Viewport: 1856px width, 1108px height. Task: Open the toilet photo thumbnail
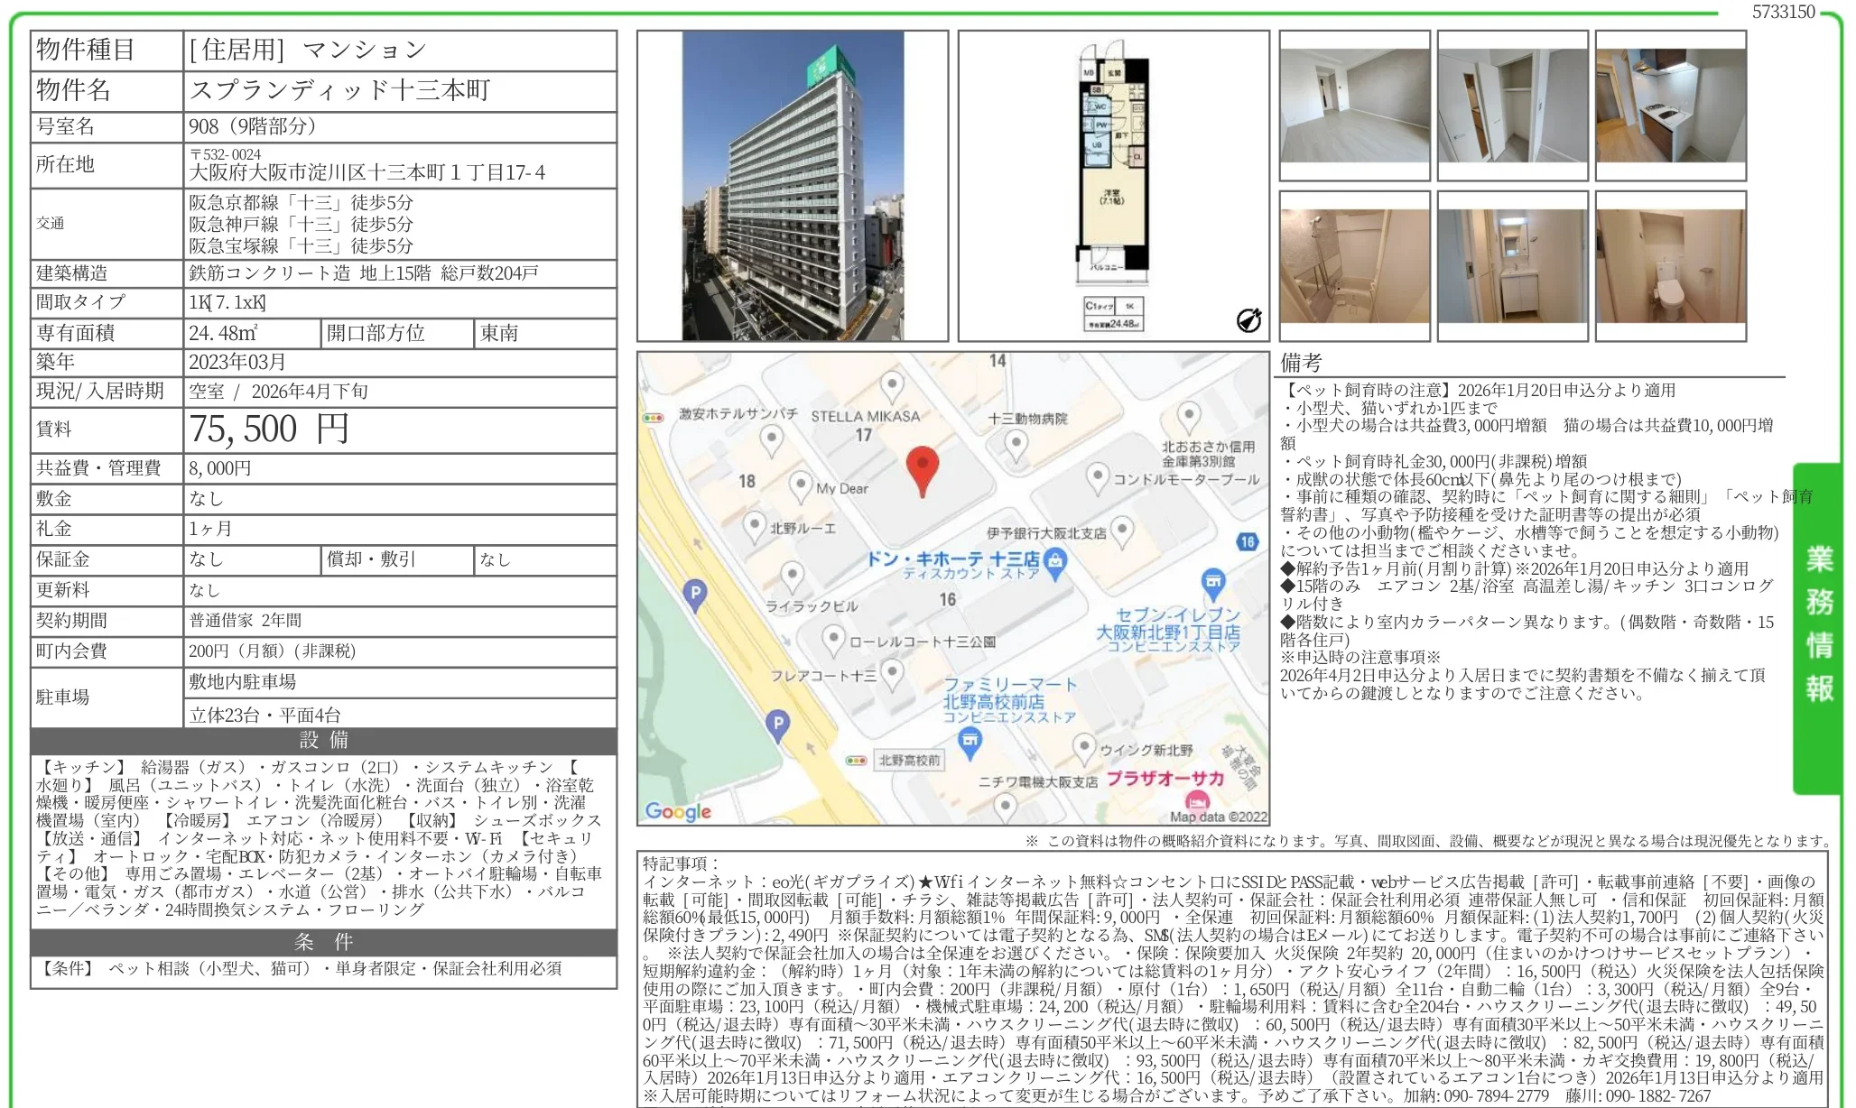point(1671,263)
